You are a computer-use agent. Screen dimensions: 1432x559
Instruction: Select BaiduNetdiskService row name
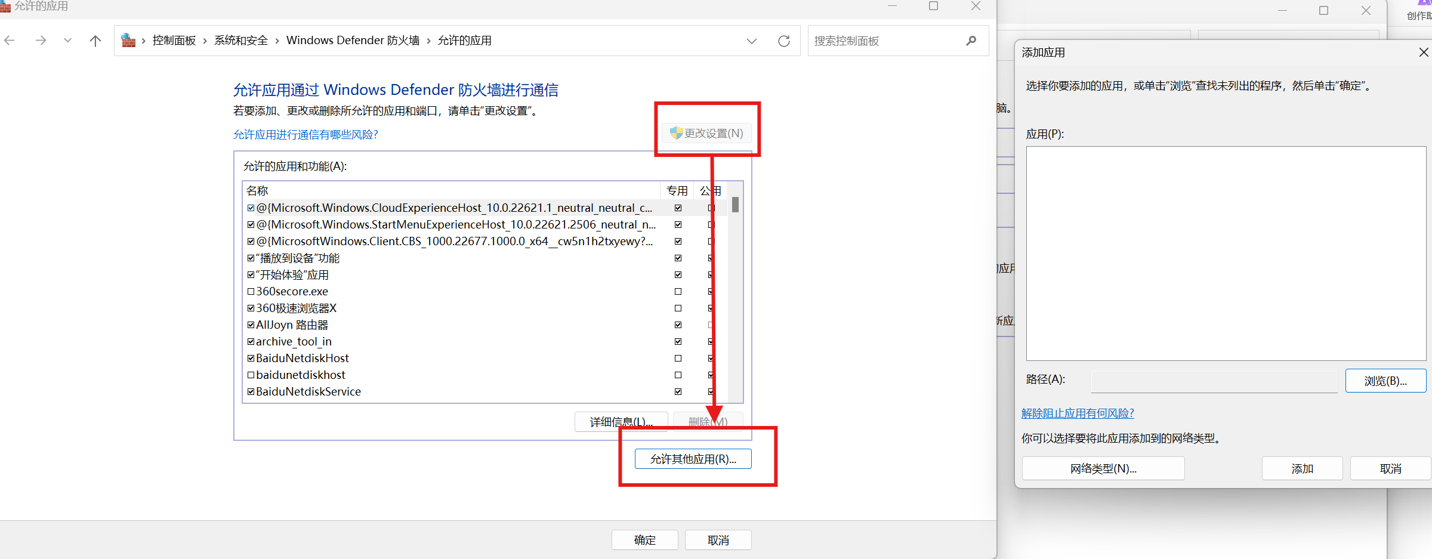(x=308, y=392)
